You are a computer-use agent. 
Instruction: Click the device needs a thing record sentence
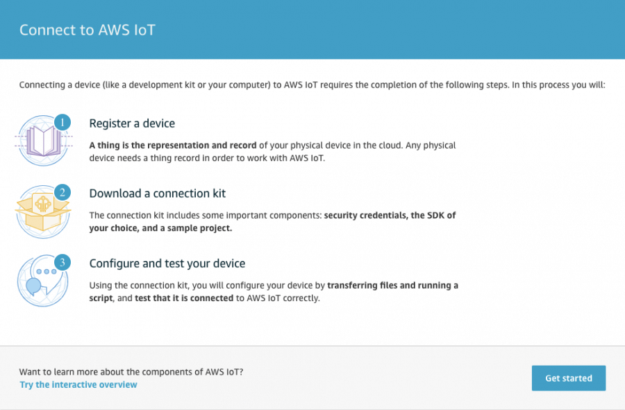click(207, 158)
